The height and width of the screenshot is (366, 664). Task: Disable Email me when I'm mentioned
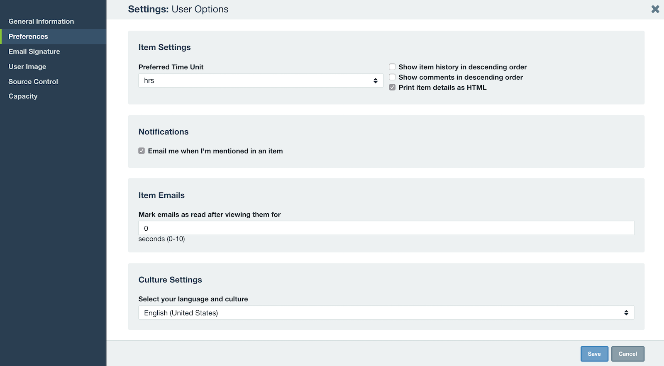click(142, 151)
